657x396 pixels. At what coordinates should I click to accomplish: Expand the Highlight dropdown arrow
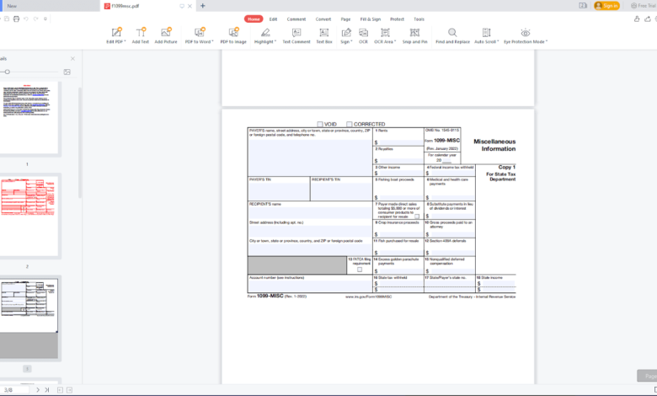click(x=275, y=42)
